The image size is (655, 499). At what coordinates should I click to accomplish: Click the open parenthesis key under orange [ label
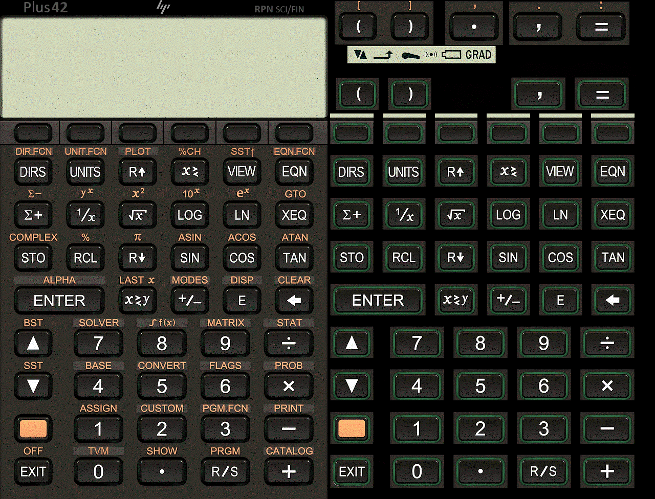pyautogui.click(x=358, y=26)
